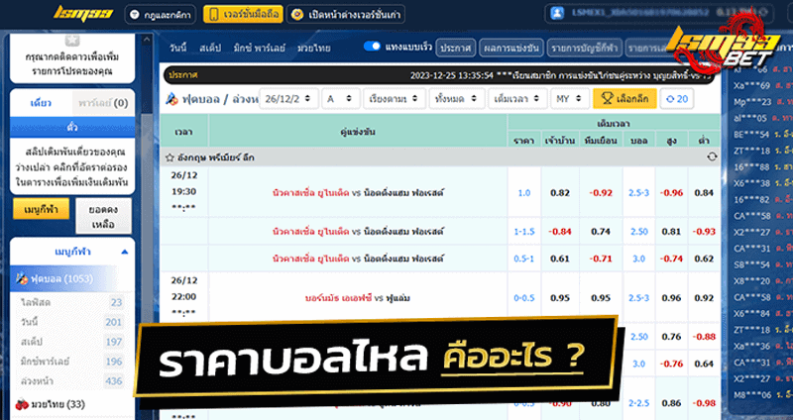Click the refresh 20 countdown button
Screen dimensions: 793x420
[x=677, y=99]
